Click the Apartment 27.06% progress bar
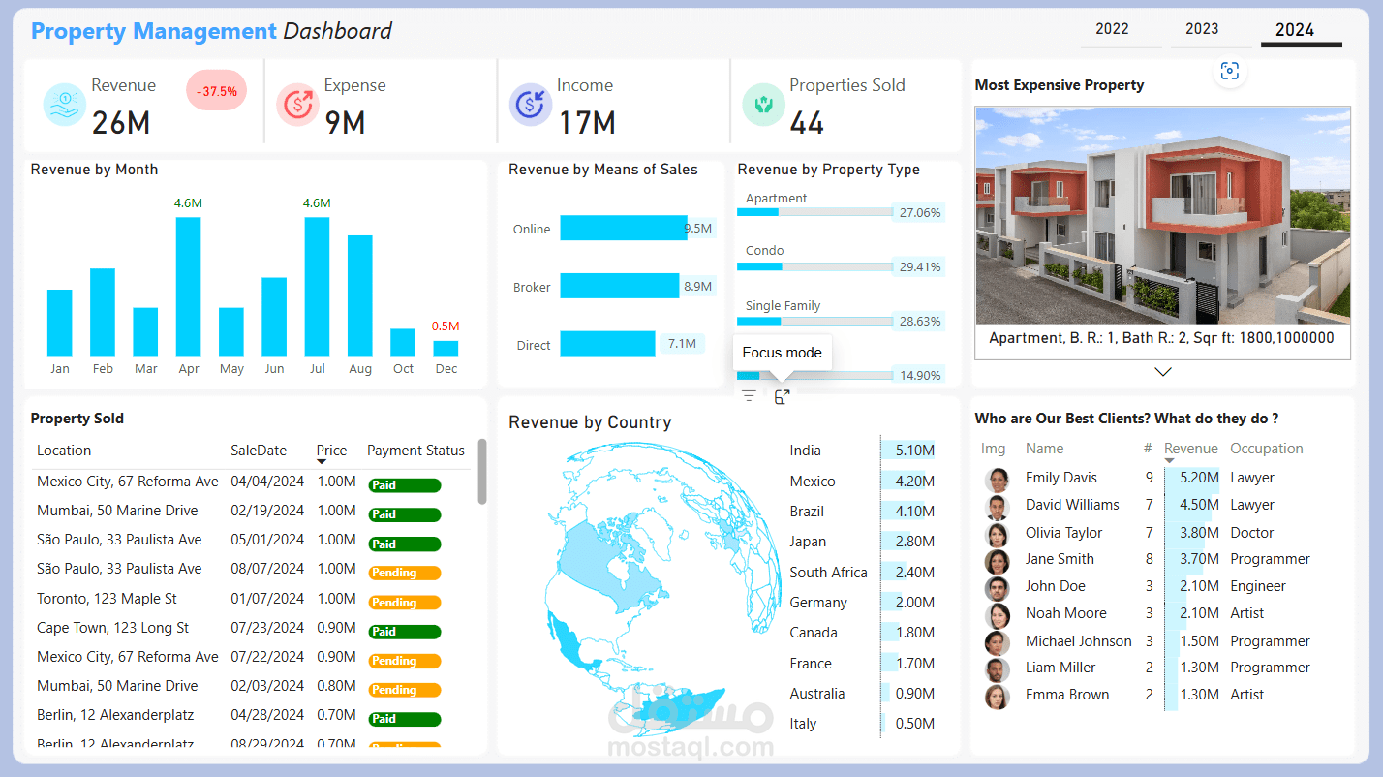1383x777 pixels. [814, 211]
